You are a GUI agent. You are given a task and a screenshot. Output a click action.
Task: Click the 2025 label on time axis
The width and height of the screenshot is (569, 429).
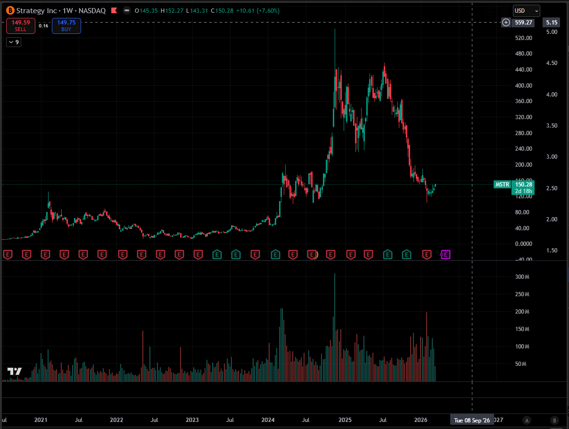(345, 420)
